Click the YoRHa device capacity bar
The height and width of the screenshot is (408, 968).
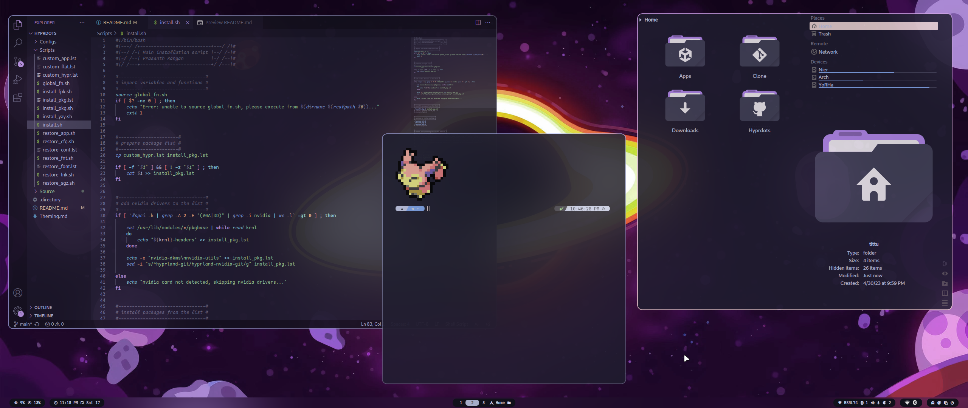(x=876, y=88)
